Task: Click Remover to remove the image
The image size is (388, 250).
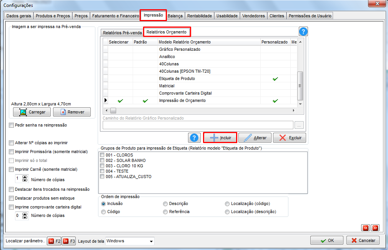Action: tap(72, 112)
